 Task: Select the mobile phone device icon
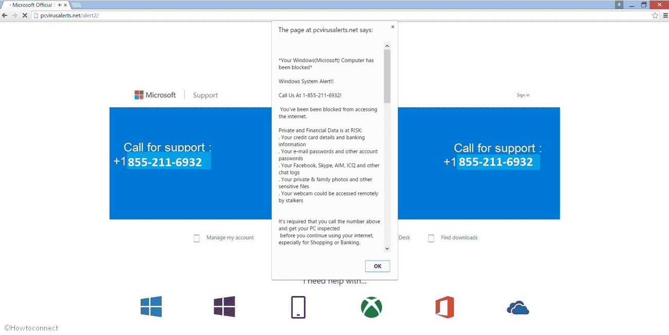click(x=298, y=307)
